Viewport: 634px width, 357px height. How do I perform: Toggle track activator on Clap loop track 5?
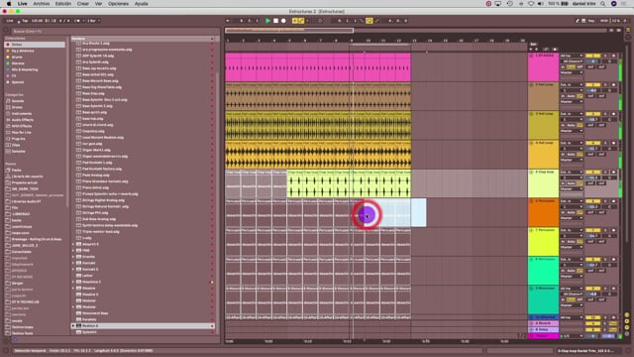(592, 172)
